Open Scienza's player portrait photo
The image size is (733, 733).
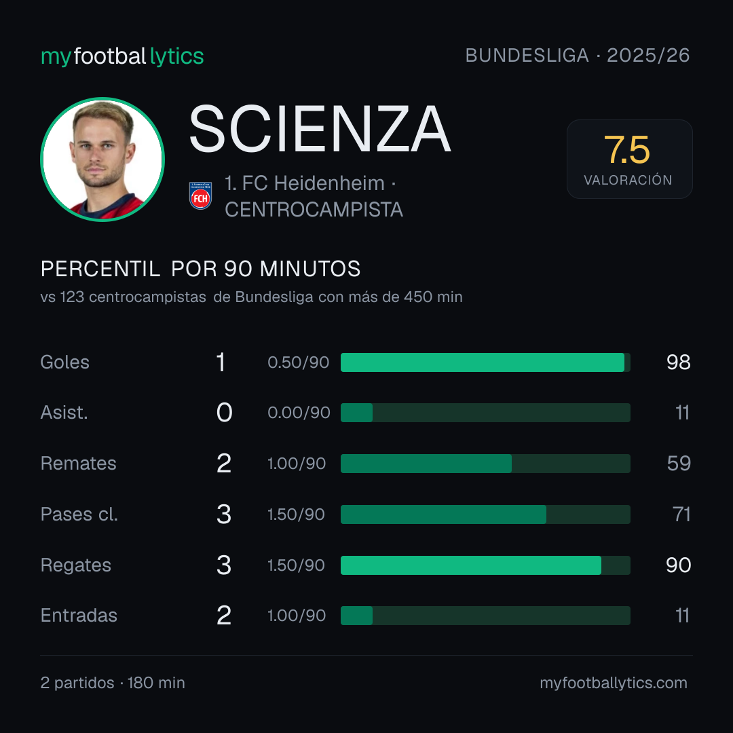coord(102,159)
